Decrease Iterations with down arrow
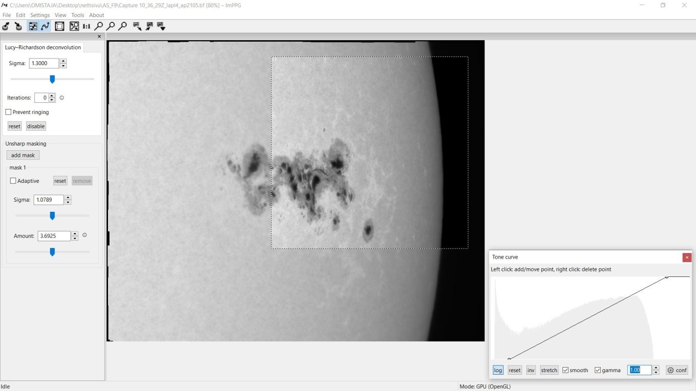 [52, 100]
